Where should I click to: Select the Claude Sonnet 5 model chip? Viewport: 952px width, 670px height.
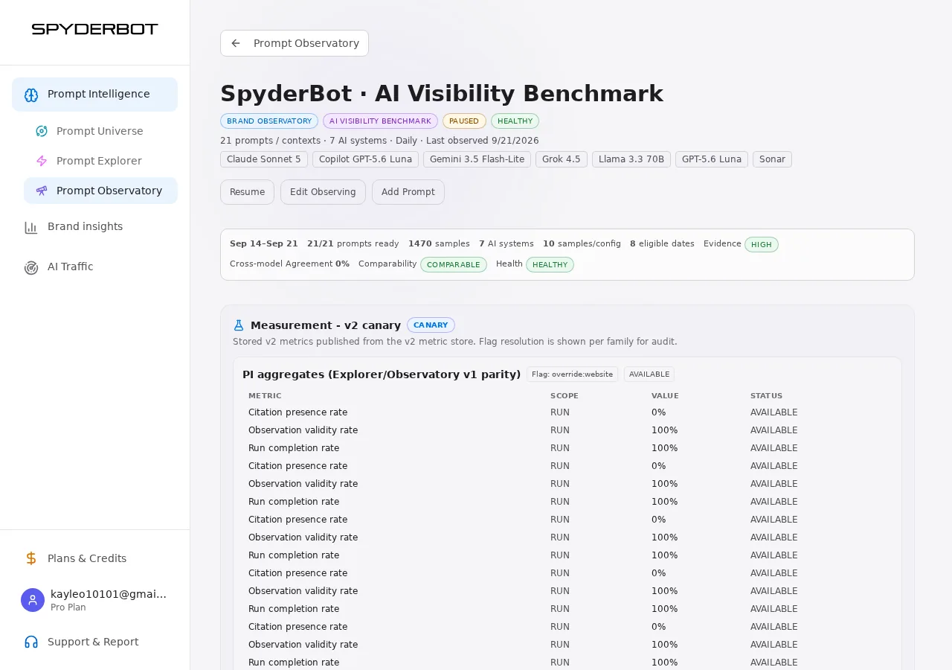[264, 159]
